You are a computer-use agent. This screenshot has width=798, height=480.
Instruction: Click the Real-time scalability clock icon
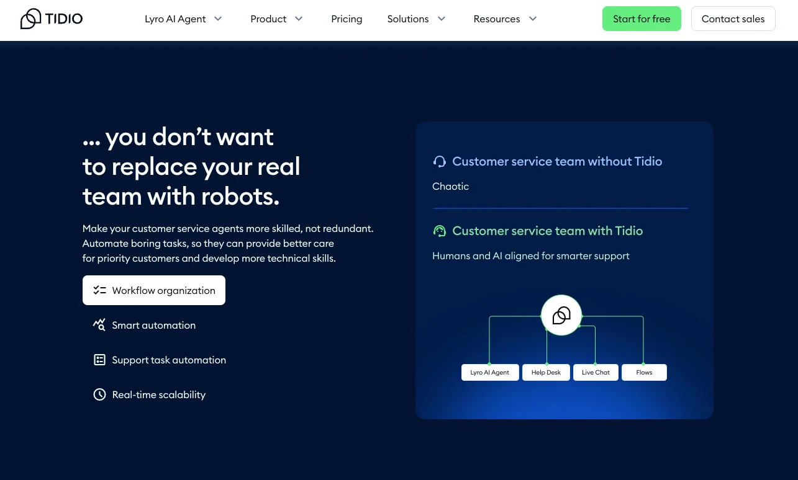tap(99, 394)
